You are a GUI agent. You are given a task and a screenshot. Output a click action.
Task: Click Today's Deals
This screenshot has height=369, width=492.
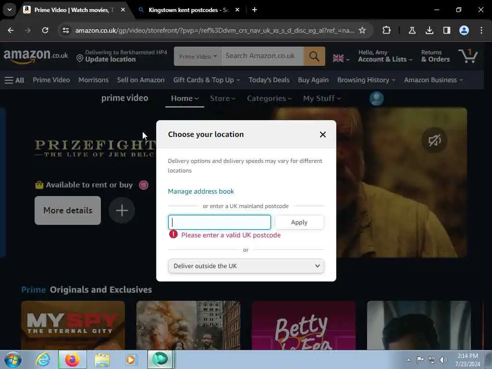269,80
